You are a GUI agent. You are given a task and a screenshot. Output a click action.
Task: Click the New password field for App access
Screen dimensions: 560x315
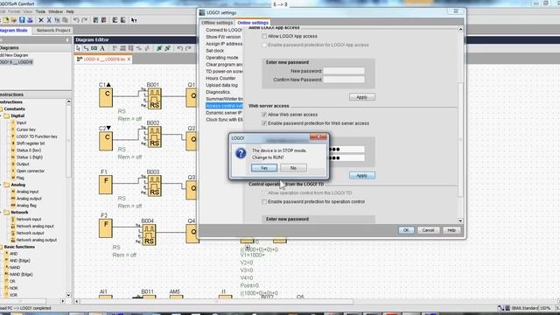tap(344, 71)
